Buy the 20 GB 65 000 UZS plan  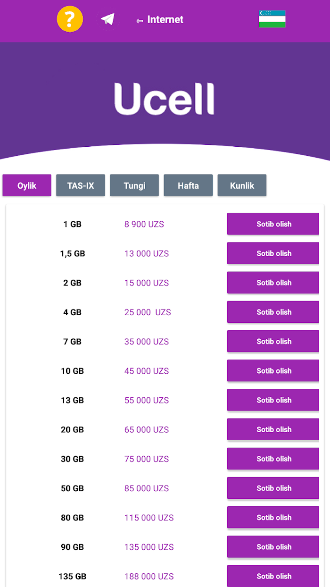tap(273, 429)
